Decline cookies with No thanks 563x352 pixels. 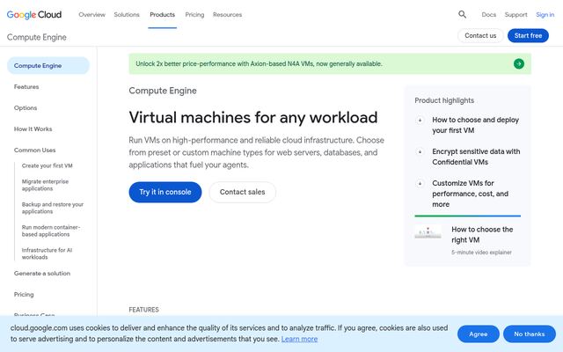point(530,334)
